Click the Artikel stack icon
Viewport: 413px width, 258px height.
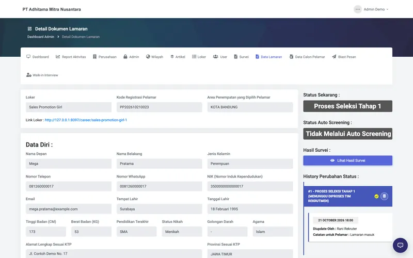(172, 57)
